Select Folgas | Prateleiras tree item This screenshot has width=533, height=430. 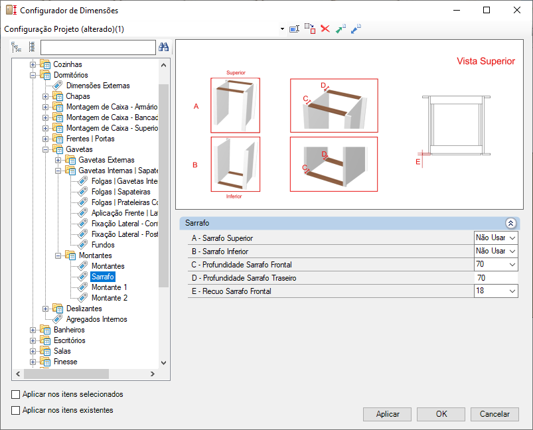124,202
